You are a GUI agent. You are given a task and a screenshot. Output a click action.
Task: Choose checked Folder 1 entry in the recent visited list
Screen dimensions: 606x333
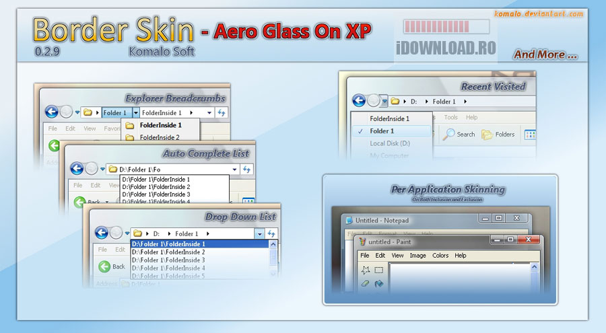coord(393,131)
